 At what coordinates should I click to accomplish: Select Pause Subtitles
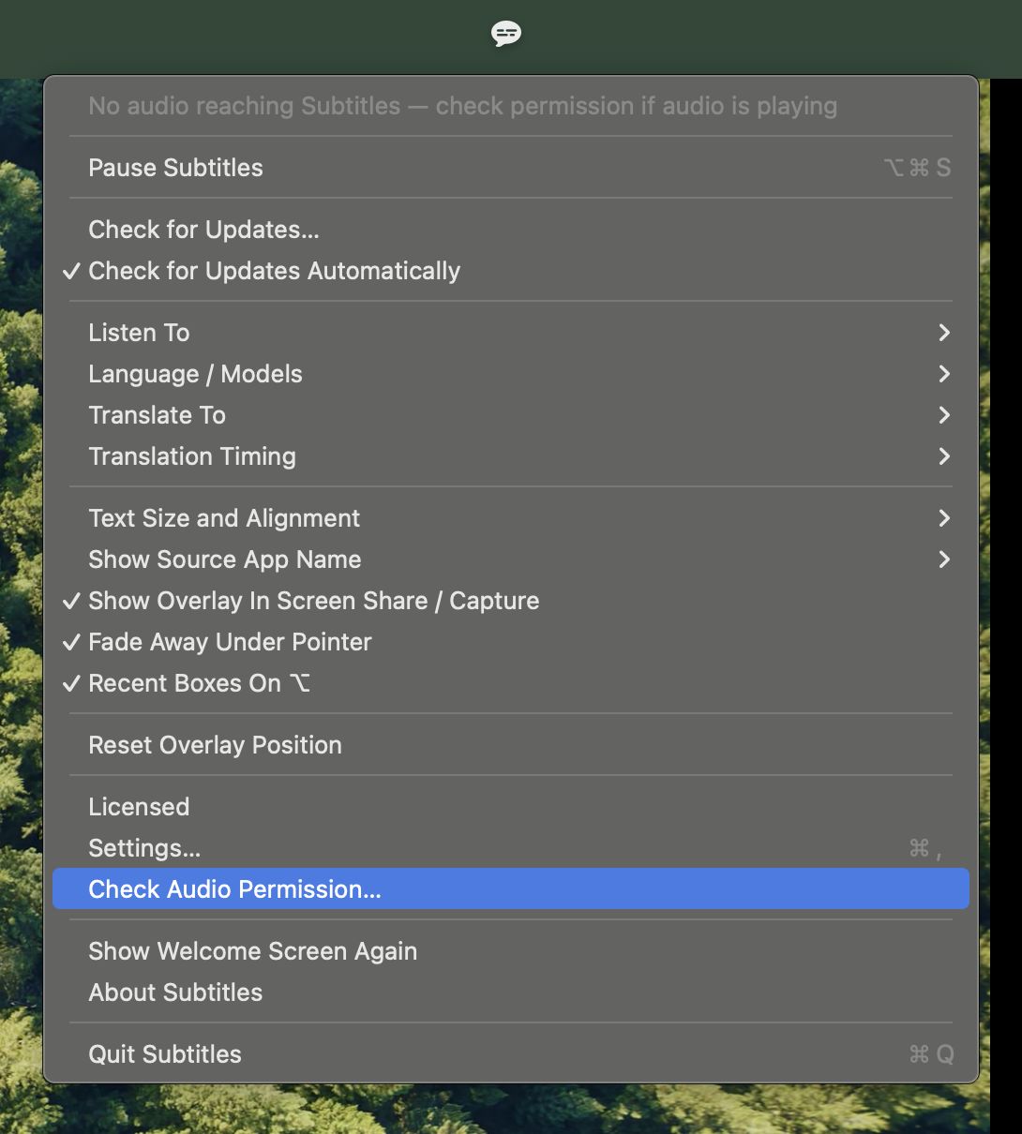[x=511, y=168]
